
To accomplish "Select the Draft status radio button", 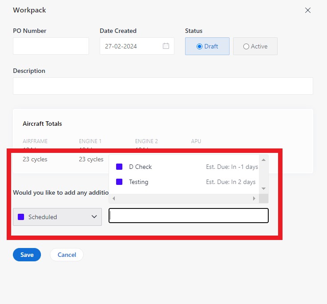I will (199, 46).
